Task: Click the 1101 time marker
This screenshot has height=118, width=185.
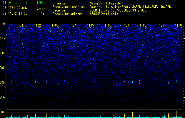Action: 20,25
